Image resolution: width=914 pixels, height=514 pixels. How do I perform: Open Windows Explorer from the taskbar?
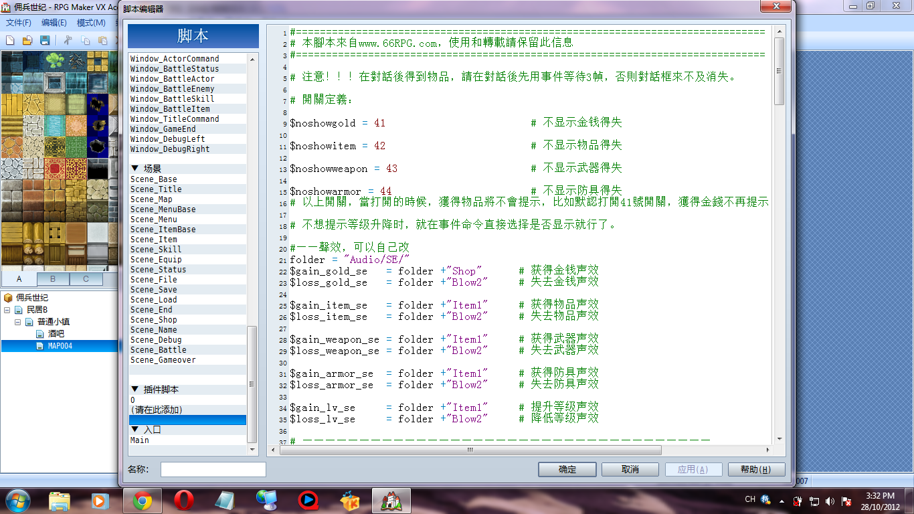tap(60, 501)
